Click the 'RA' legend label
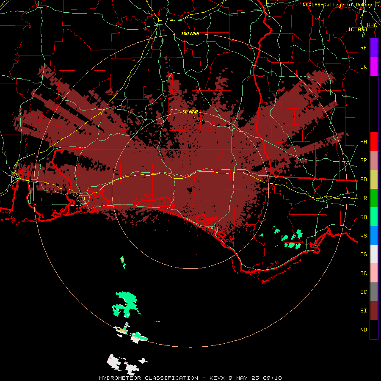This screenshot has width=381, height=381. [x=364, y=217]
